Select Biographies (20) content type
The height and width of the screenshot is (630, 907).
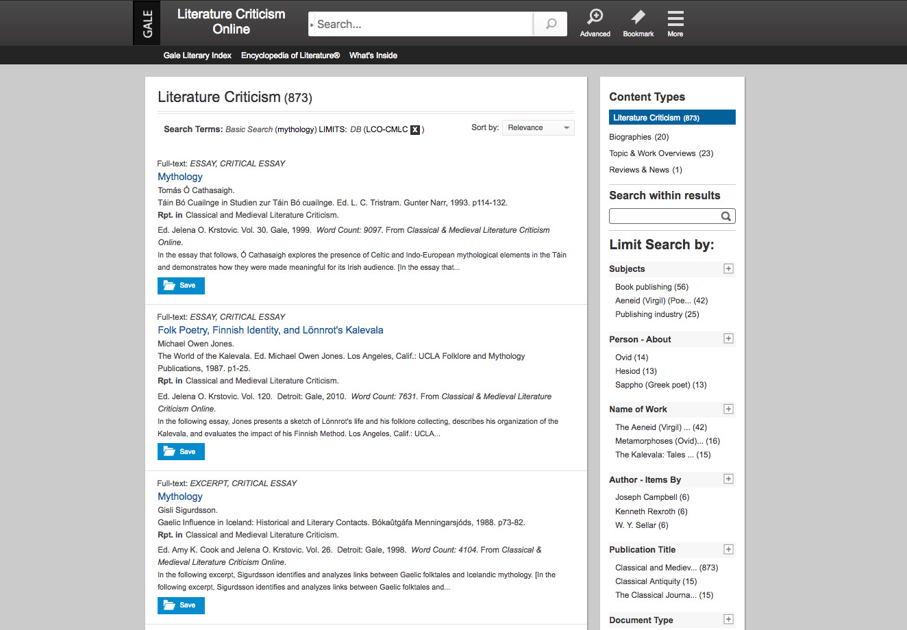[638, 137]
